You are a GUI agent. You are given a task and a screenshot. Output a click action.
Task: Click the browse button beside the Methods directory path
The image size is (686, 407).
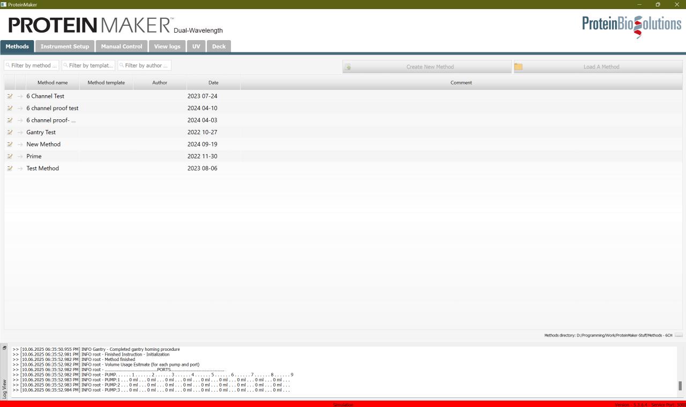tap(678, 335)
